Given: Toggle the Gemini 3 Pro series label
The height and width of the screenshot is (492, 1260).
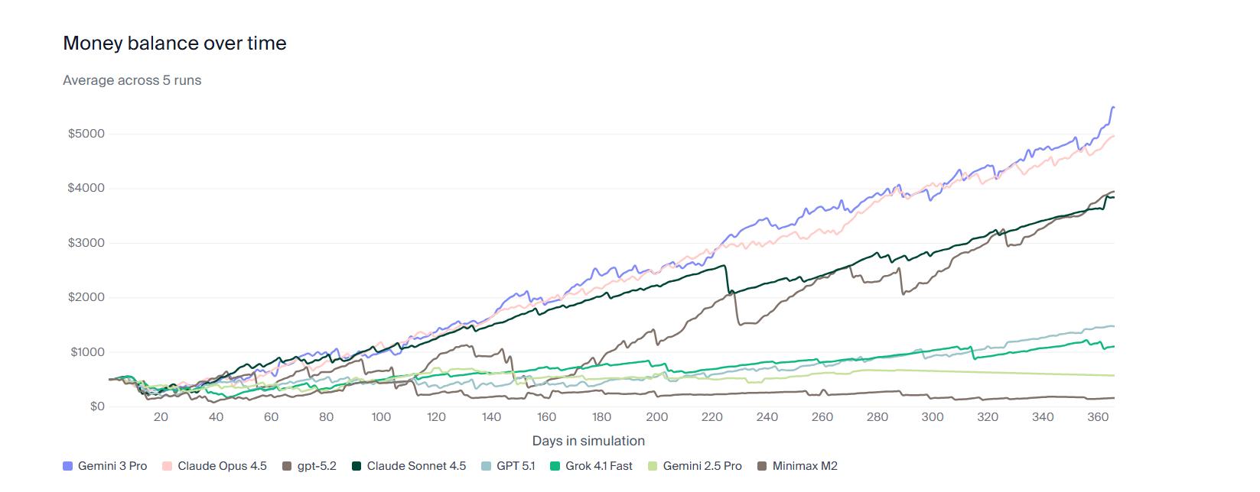Looking at the screenshot, I should click(x=112, y=466).
